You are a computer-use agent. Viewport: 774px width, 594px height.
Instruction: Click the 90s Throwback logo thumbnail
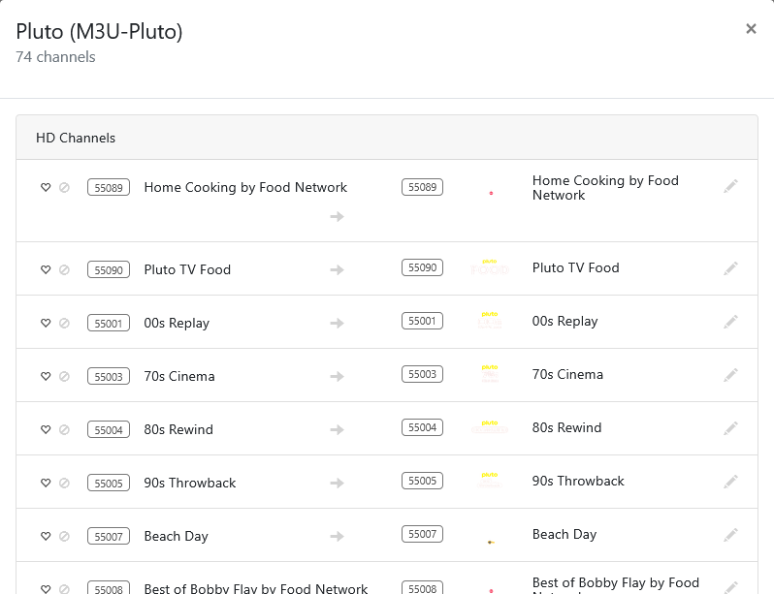(x=490, y=481)
